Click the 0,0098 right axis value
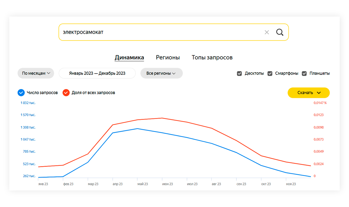This screenshot has width=349, height=207. click(319, 127)
